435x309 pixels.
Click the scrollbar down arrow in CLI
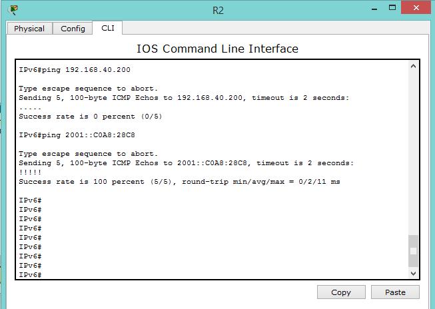(413, 273)
